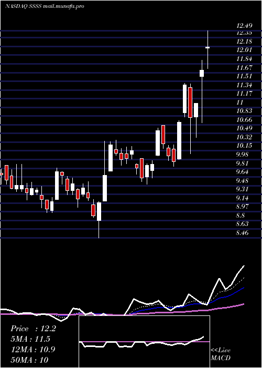Click the 9.64 price axis label
The height and width of the screenshot is (368, 262).
pyautogui.click(x=243, y=172)
